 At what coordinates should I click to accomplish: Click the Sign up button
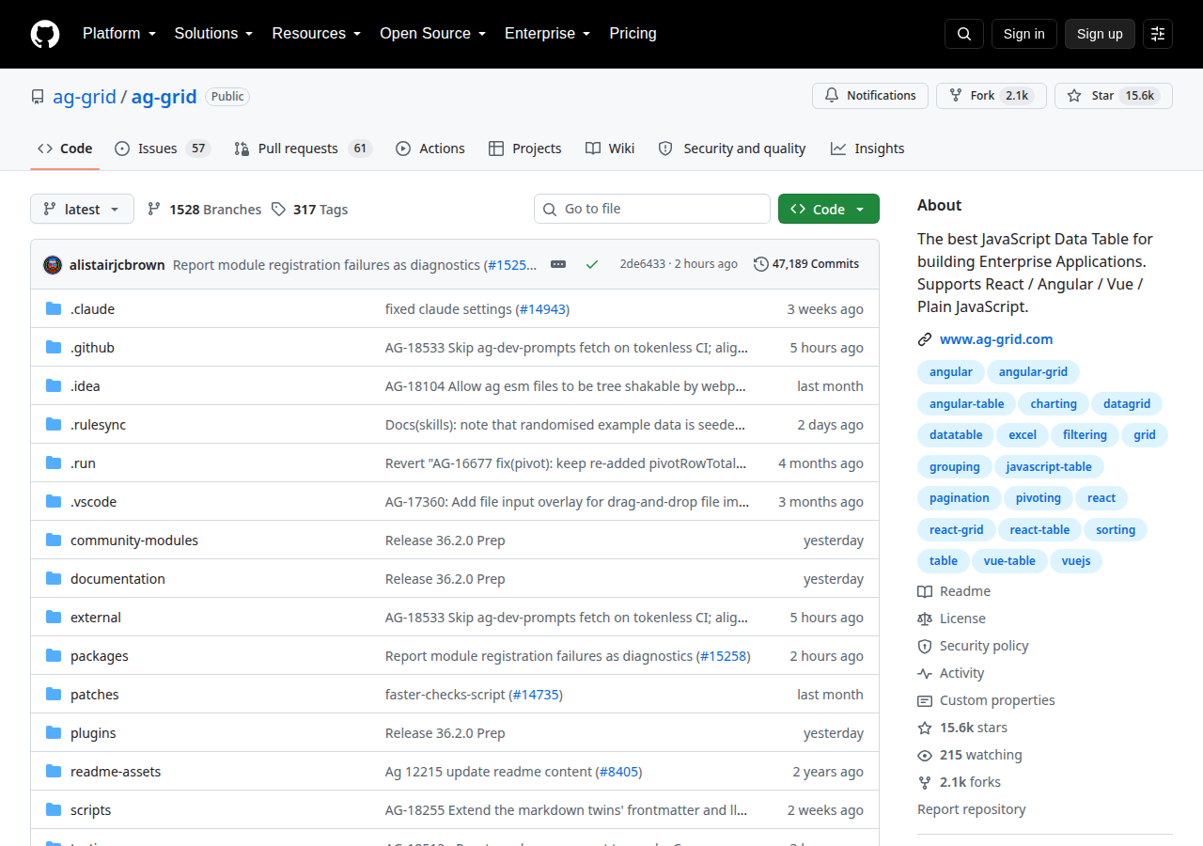point(1100,34)
